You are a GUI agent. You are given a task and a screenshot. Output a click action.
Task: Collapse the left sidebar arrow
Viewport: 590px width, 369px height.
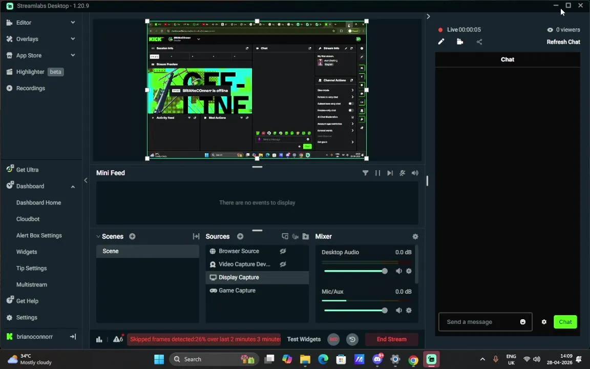click(x=86, y=180)
